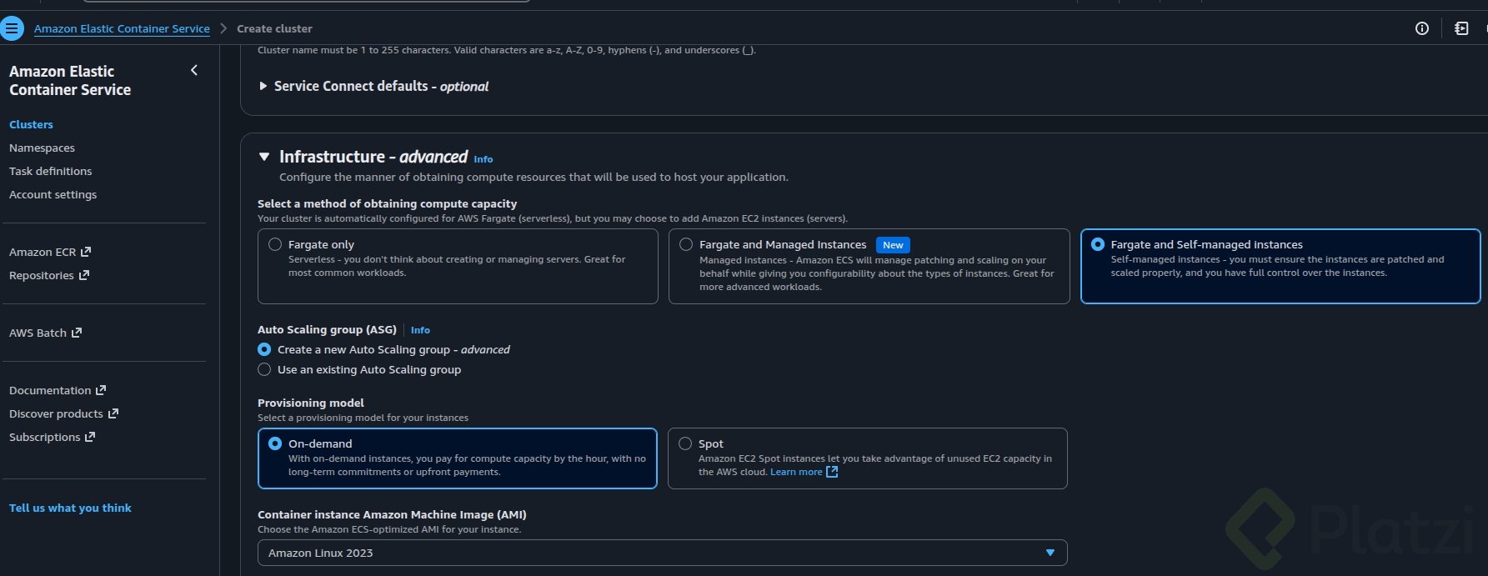
Task: Select Fargate and Self-managed instances option
Action: point(1098,244)
